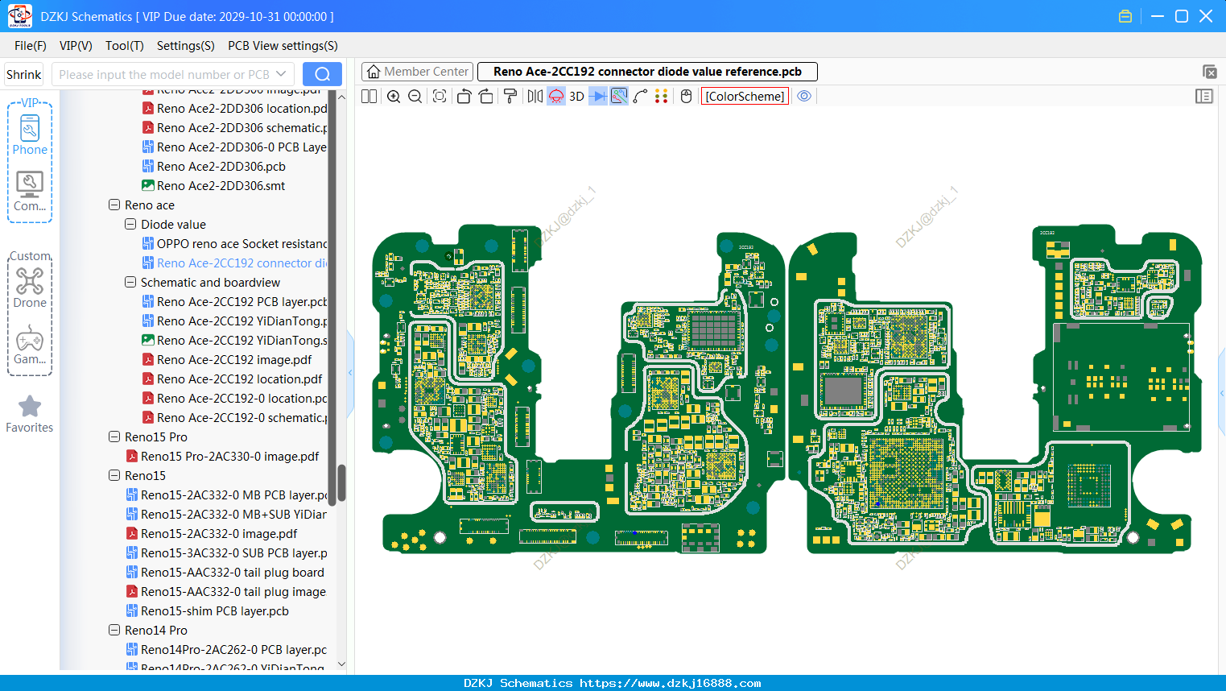Close all tabs with the top-right icon
This screenshot has height=691, width=1226.
(1209, 72)
